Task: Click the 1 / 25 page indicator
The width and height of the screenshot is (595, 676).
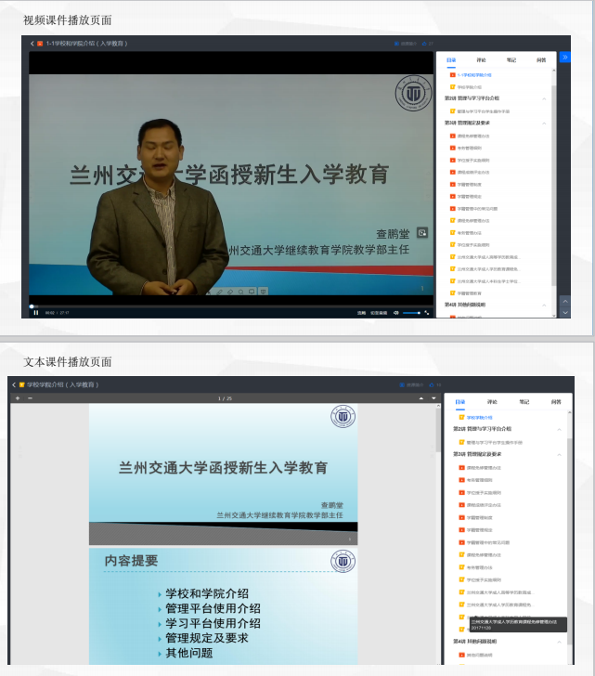Action: [225, 398]
